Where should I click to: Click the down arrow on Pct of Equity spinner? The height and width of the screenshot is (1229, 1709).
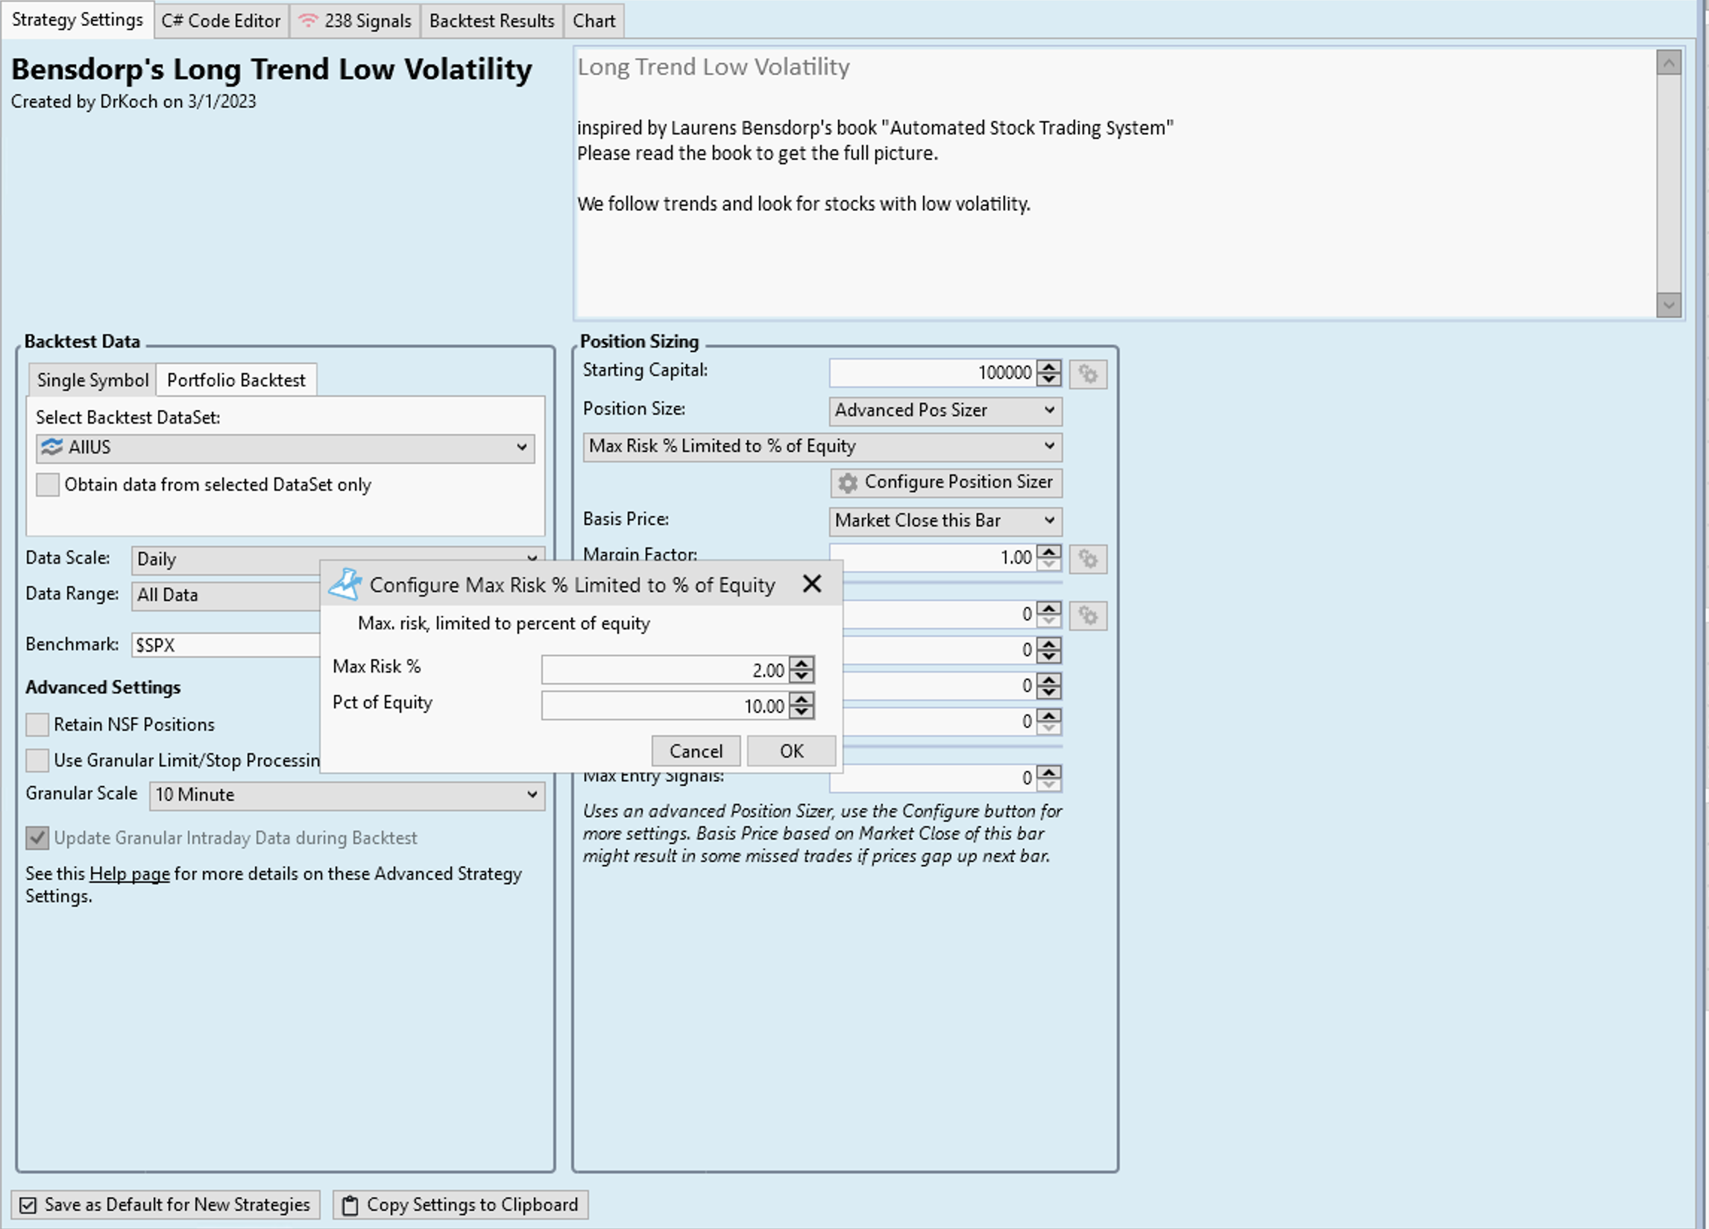[802, 713]
